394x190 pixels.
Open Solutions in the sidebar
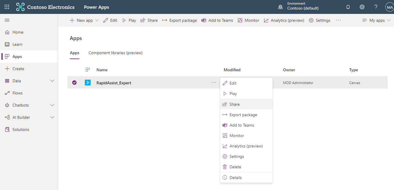(x=29, y=129)
